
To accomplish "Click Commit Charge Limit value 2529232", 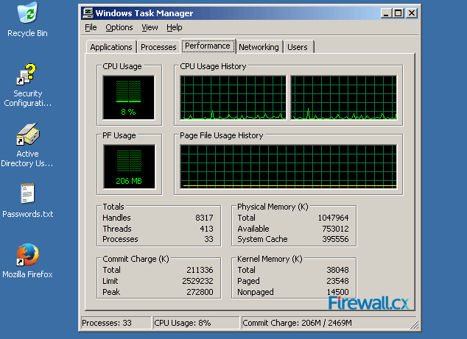I will [197, 281].
